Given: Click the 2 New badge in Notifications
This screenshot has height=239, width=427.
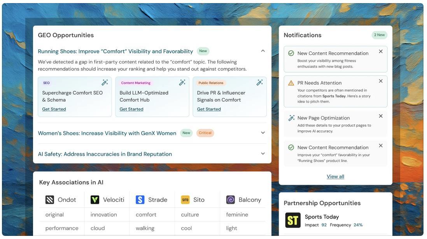Looking at the screenshot, I should tap(380, 35).
